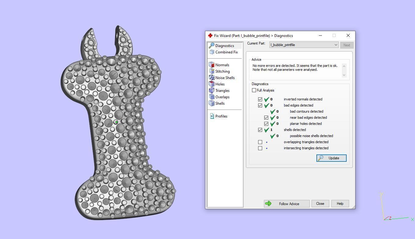The height and width of the screenshot is (239, 415).
Task: Click the Normals cube icon
Action: (212, 65)
